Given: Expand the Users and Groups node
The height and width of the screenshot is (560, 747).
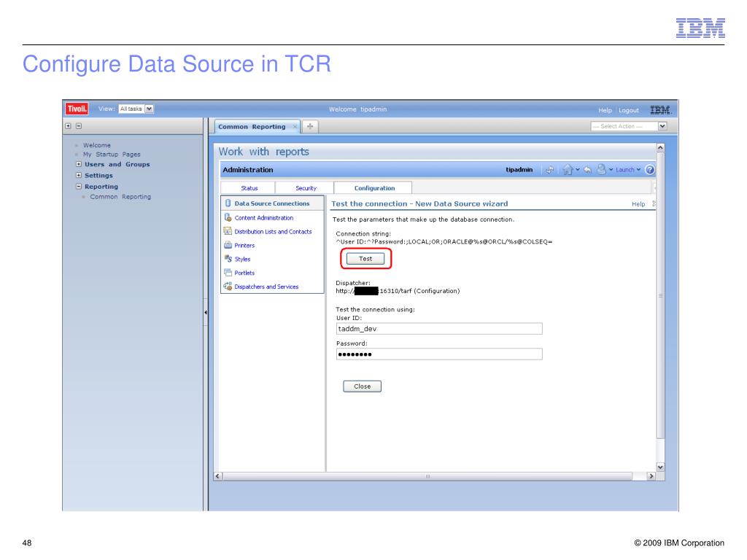Looking at the screenshot, I should (x=79, y=164).
